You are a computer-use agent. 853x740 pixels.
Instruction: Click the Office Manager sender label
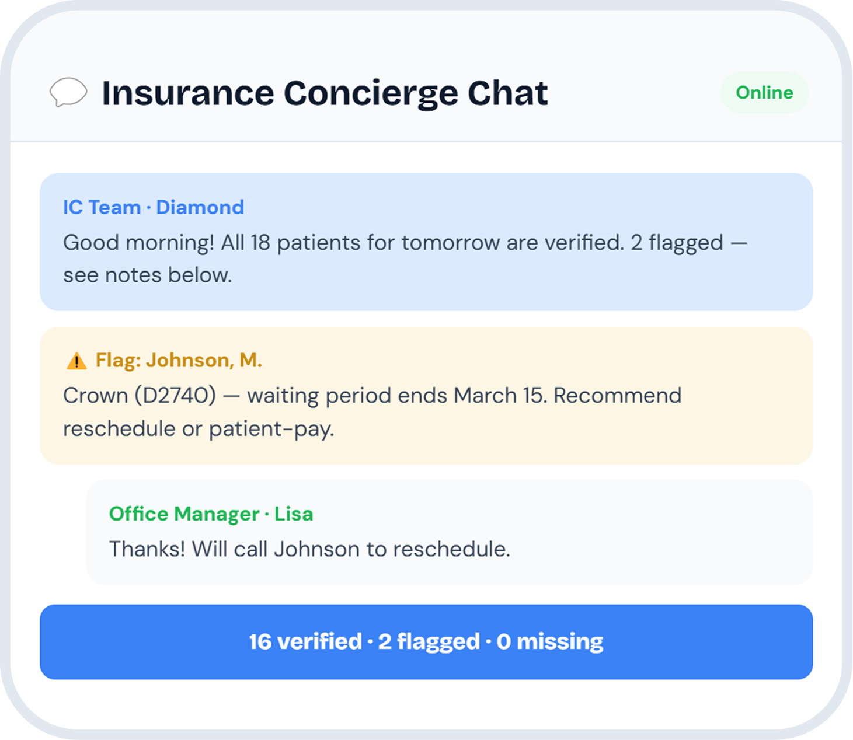pos(184,514)
